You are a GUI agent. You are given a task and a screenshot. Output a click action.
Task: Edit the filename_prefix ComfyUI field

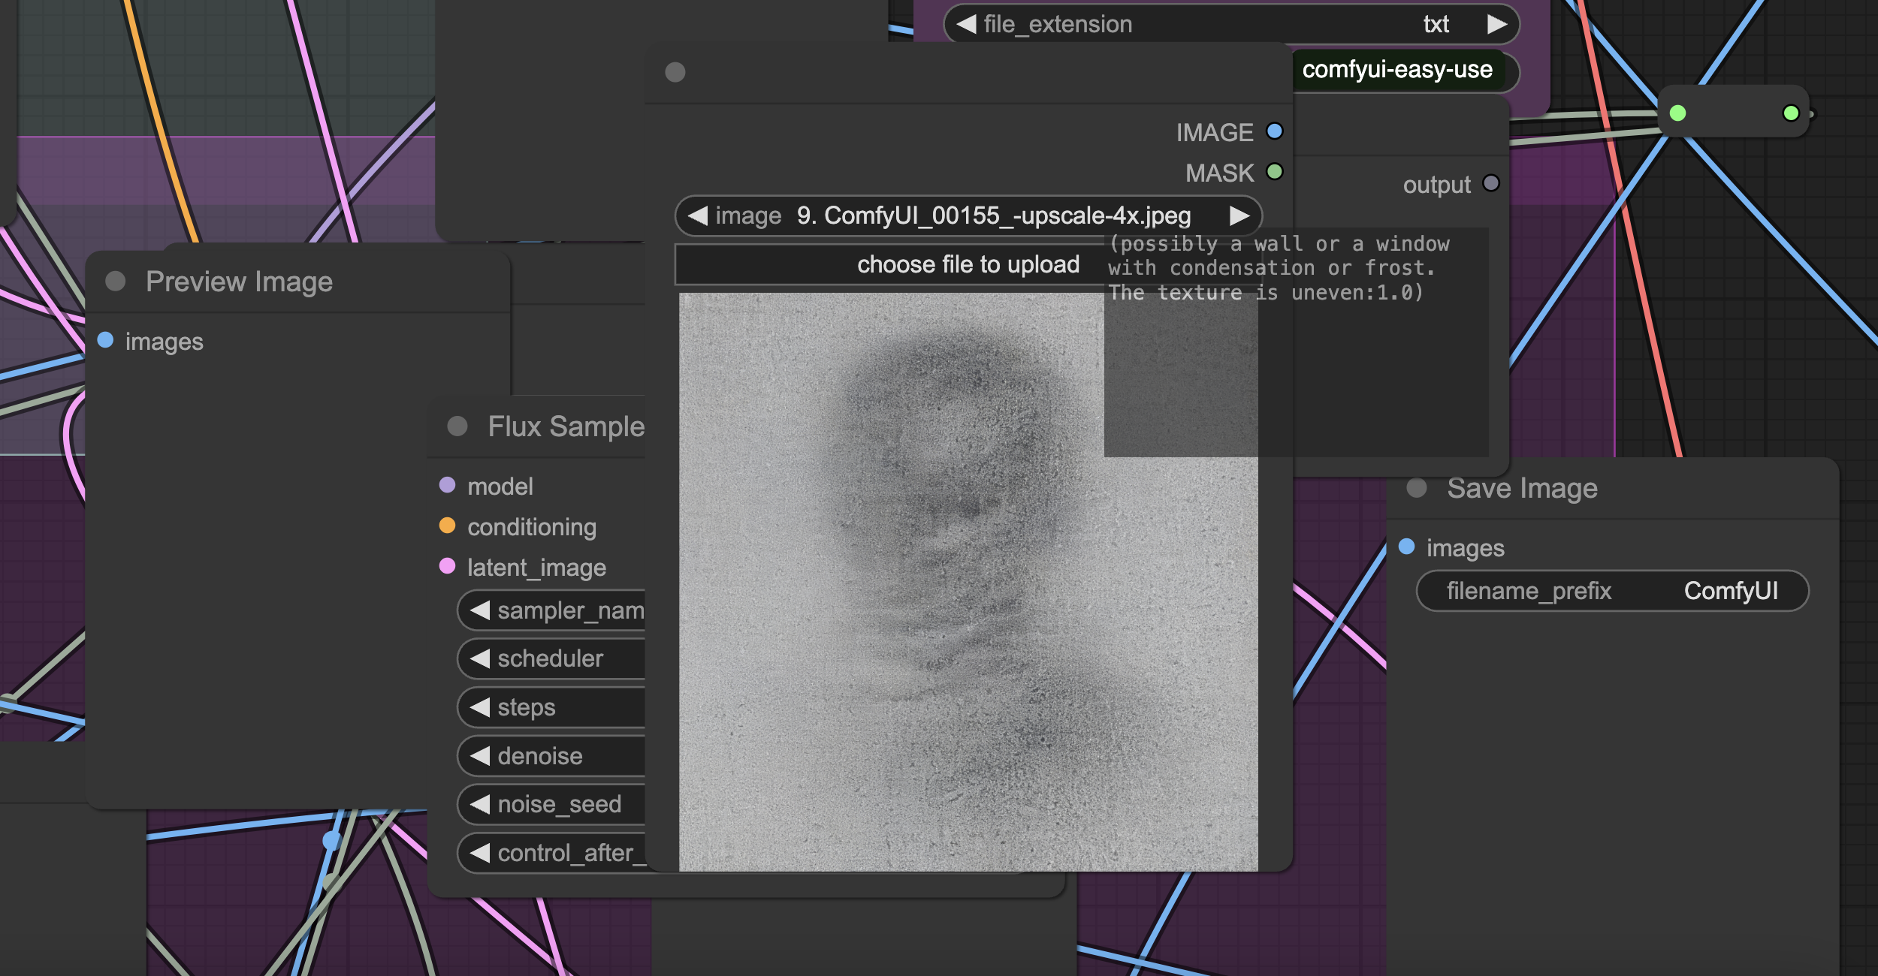coord(1612,591)
